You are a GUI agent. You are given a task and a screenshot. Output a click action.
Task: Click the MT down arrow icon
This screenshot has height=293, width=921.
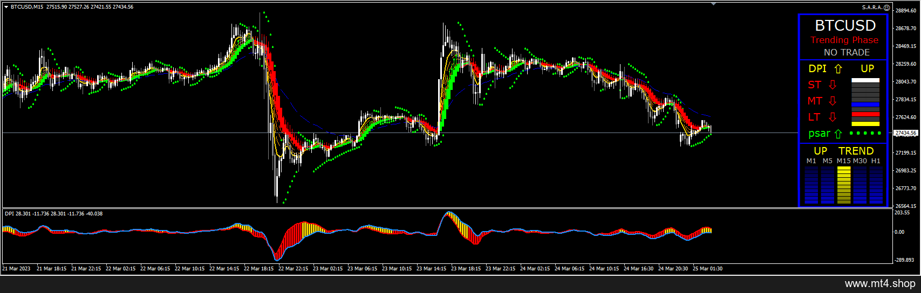tap(833, 101)
